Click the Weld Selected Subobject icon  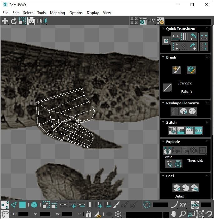pyautogui.click(x=178, y=164)
